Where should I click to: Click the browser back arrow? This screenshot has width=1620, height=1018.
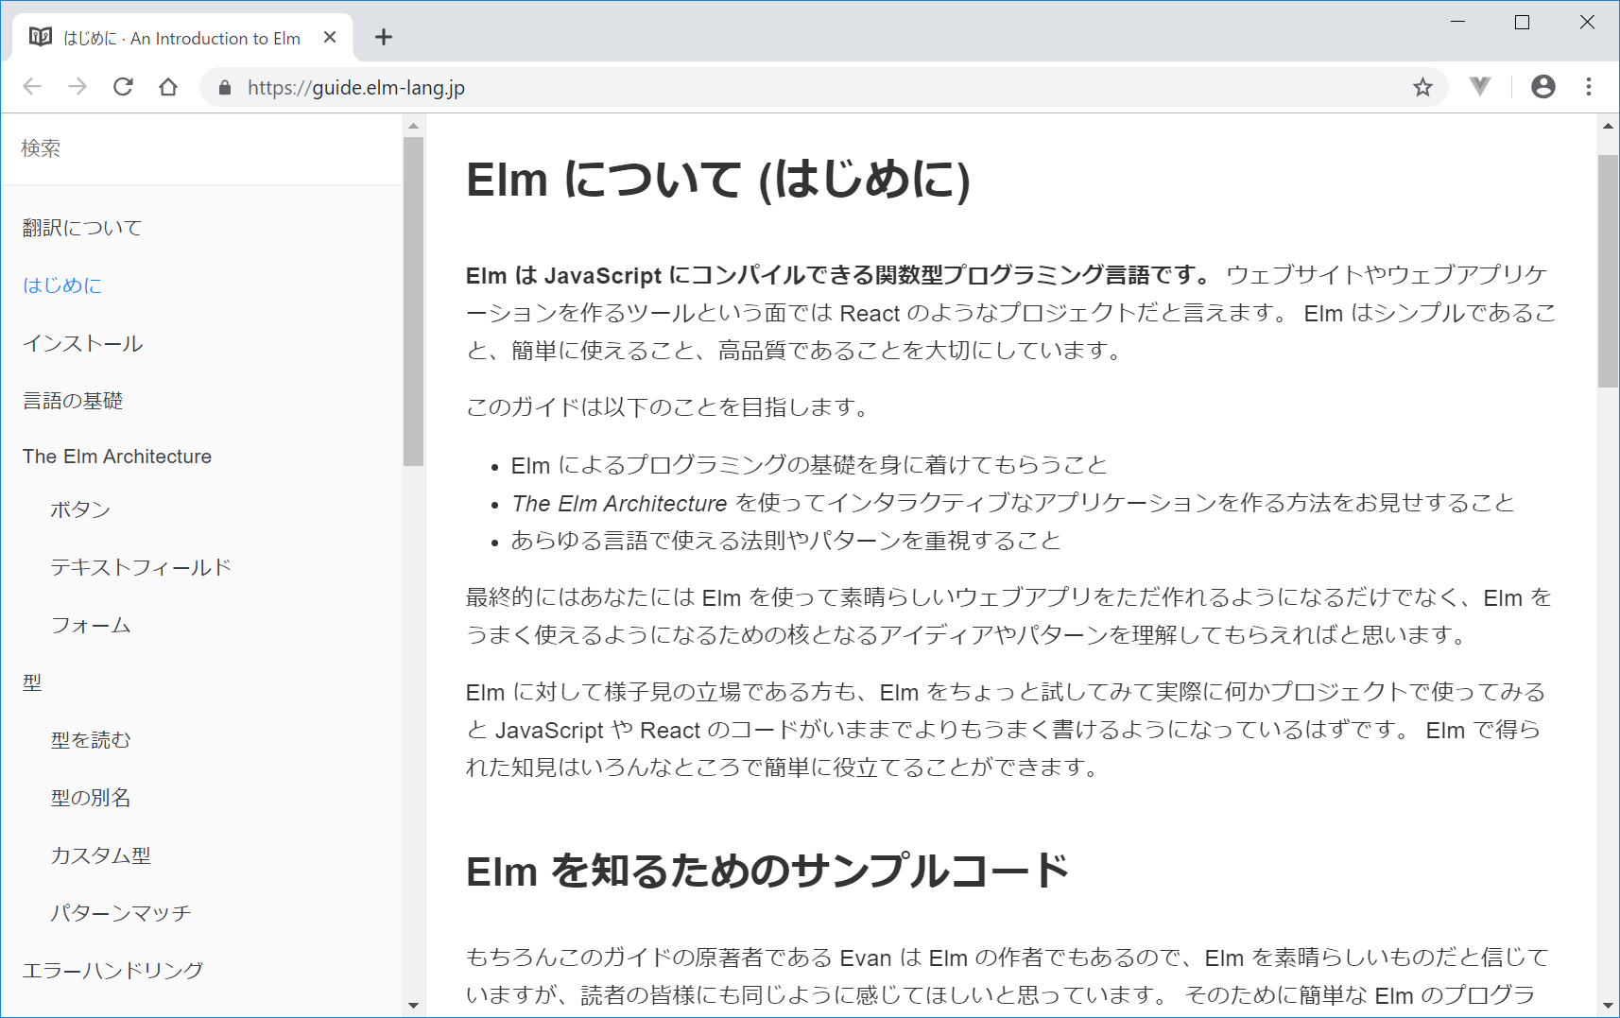tap(32, 87)
